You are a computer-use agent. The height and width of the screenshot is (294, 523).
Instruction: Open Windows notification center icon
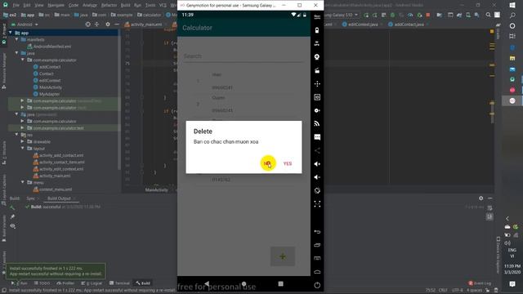coord(512,284)
